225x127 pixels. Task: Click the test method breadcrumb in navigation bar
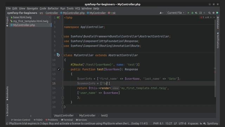[112, 13]
